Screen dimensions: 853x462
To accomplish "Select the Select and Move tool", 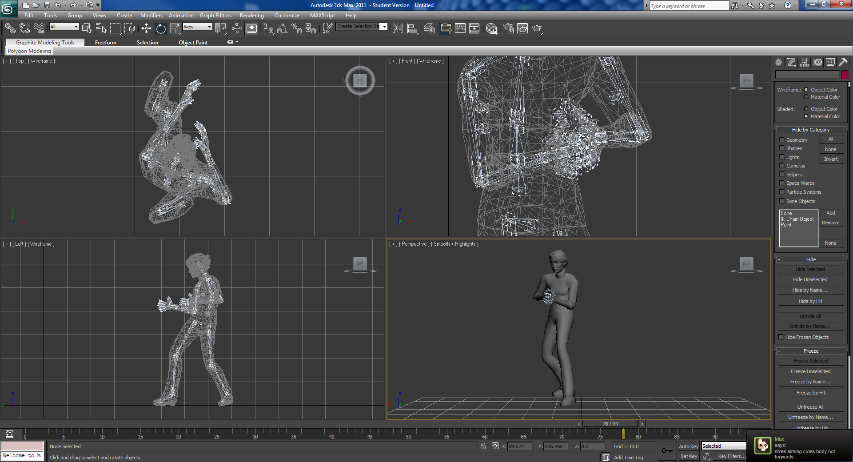I will click(146, 29).
